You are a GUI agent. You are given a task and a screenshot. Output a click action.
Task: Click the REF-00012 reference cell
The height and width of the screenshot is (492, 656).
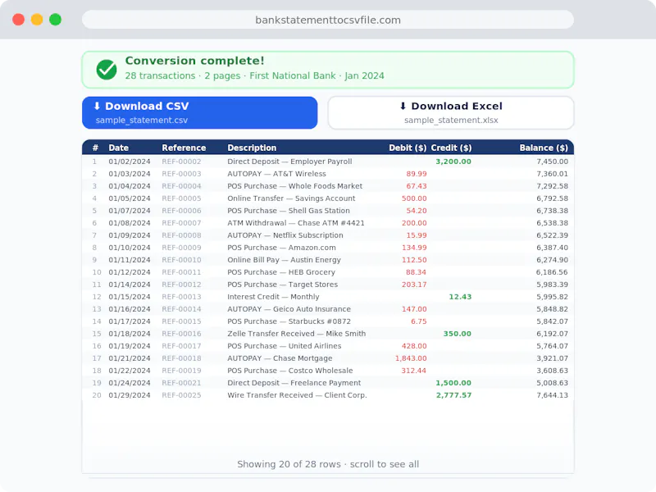point(181,285)
